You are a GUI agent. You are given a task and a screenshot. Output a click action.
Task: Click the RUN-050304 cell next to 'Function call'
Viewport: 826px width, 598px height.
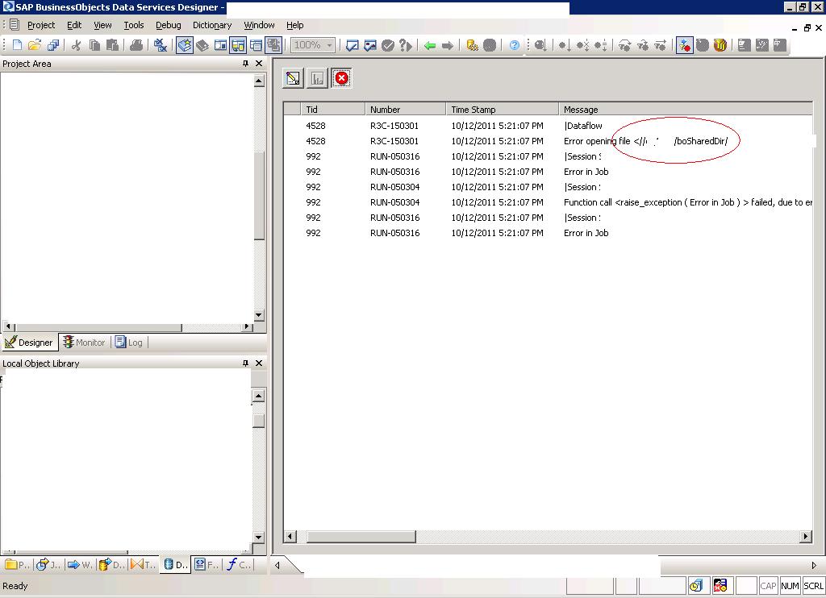(395, 202)
